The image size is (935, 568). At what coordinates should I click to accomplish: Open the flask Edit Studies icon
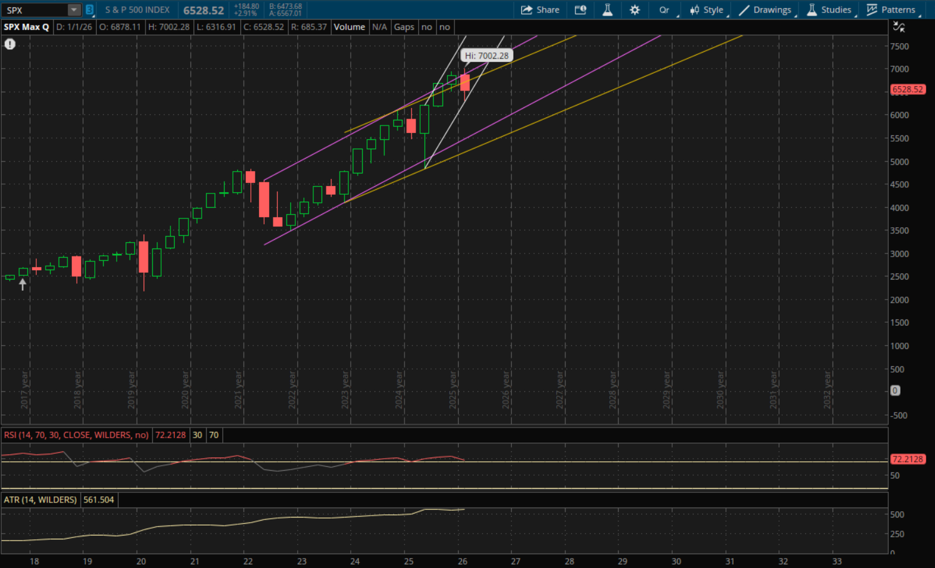tap(607, 10)
